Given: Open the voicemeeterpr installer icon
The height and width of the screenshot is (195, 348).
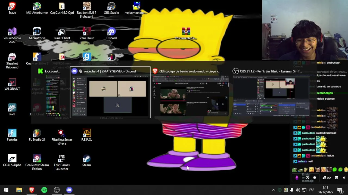Looking at the screenshot, I should (136, 8).
